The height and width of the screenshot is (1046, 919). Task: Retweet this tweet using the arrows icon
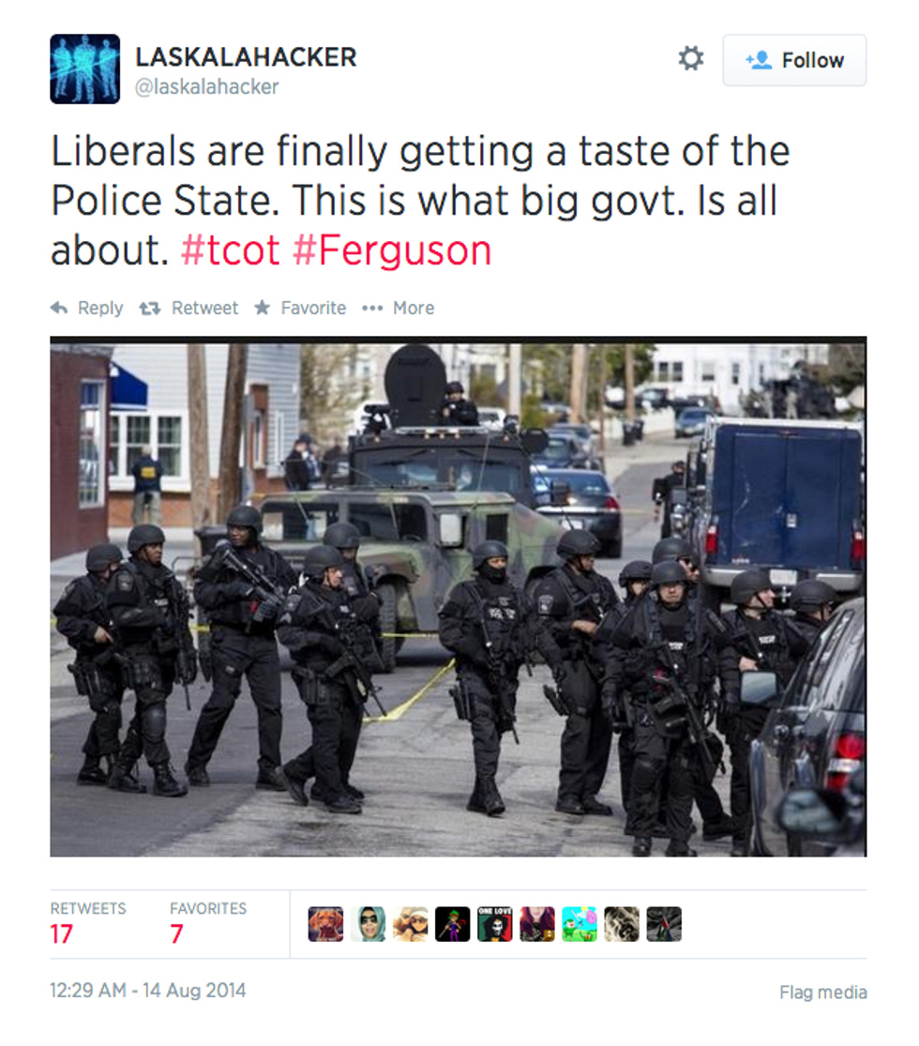tap(150, 309)
